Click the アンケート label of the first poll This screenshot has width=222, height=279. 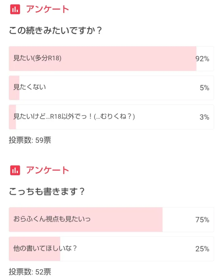(x=46, y=9)
